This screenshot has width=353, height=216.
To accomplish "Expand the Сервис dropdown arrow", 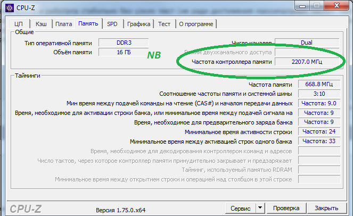I will tap(260, 209).
